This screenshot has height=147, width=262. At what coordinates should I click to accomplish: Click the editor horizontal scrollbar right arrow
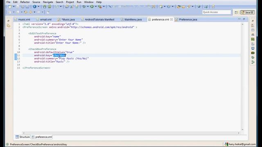[239, 133]
